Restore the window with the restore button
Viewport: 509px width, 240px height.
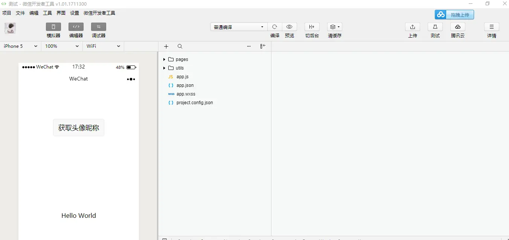[488, 4]
